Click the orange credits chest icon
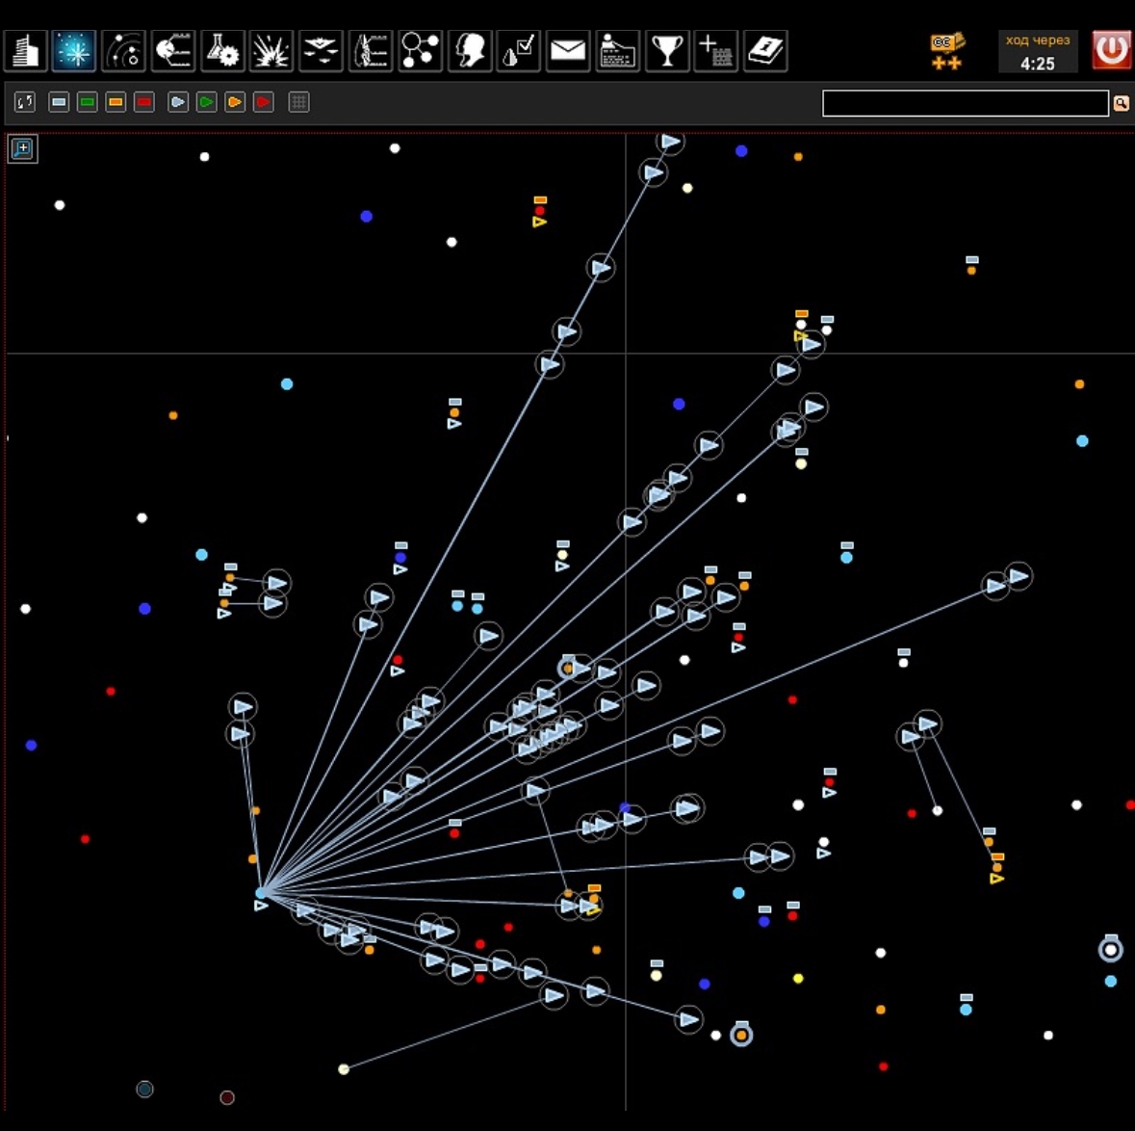 pyautogui.click(x=947, y=51)
